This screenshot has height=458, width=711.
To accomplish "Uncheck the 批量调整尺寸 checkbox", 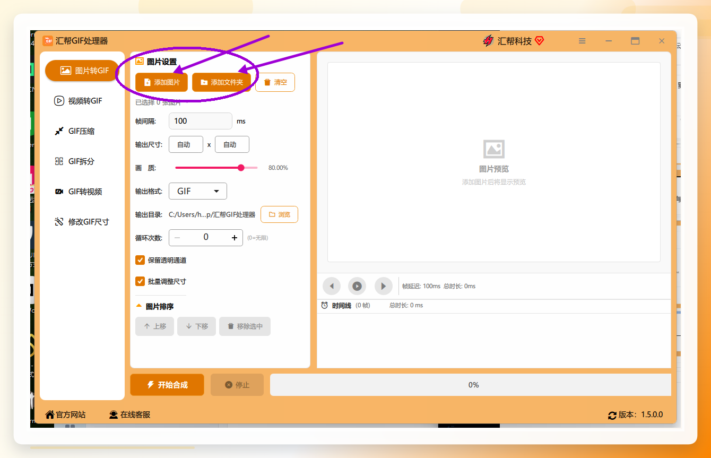I will [140, 281].
